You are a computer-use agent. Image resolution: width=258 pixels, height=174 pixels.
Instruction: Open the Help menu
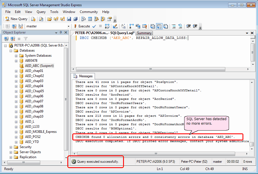click(106, 12)
